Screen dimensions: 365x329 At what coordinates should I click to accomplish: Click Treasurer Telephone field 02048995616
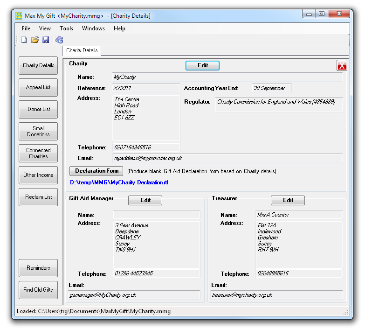[x=299, y=273]
